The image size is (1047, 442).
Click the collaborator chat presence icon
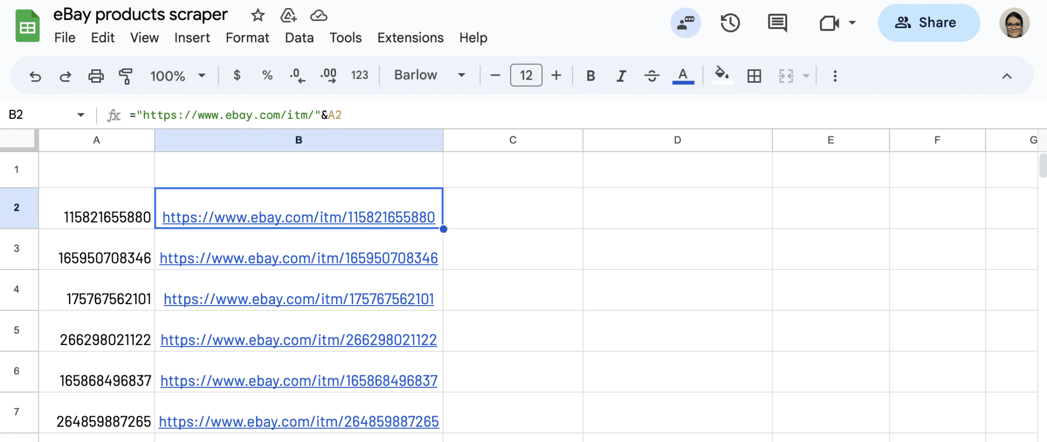pos(686,23)
